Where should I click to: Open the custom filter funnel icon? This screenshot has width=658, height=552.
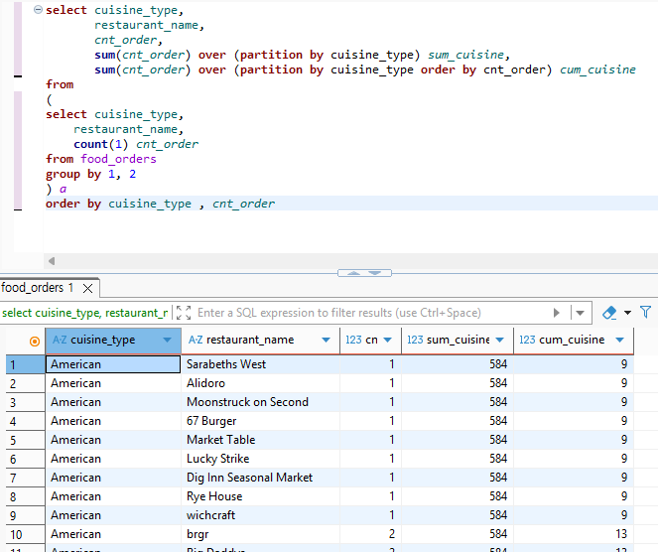645,312
